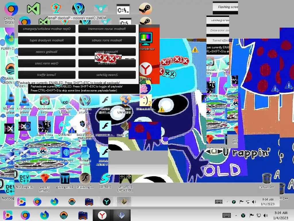Open network icon in bottommost taskbar tray
The image size is (294, 221).
(259, 215)
